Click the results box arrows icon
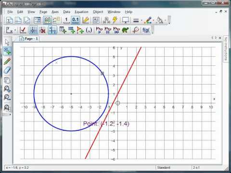 (56, 20)
